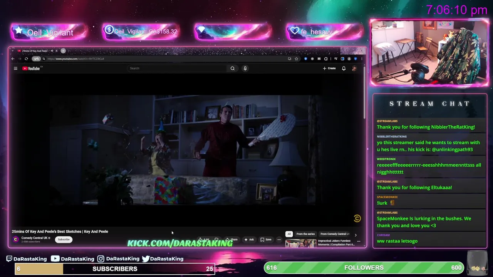The width and height of the screenshot is (493, 277).
Task: Like the video with thumbs-up button
Action: point(205,239)
